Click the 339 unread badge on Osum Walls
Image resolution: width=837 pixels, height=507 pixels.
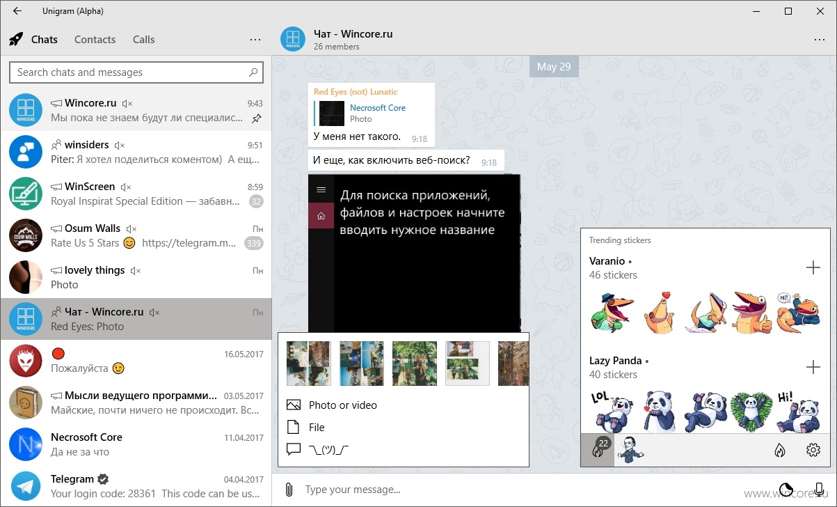(x=253, y=243)
